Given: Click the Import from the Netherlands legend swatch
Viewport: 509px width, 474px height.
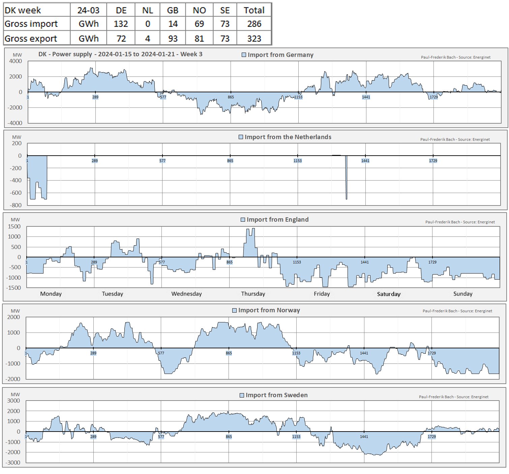Looking at the screenshot, I should point(241,137).
